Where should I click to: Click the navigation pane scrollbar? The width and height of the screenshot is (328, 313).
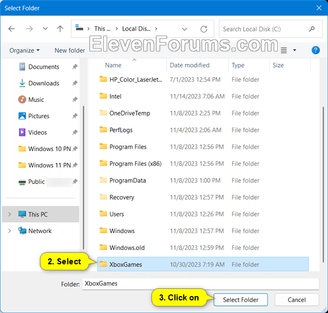(84, 177)
